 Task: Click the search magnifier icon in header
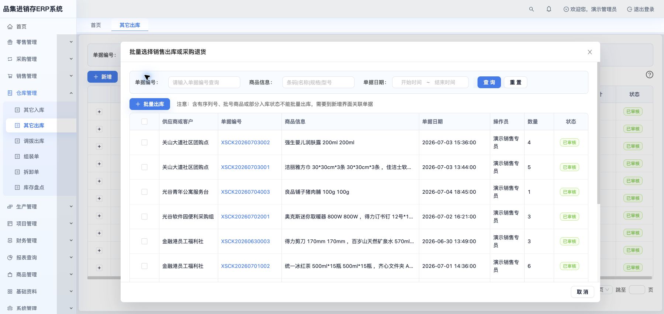[531, 9]
